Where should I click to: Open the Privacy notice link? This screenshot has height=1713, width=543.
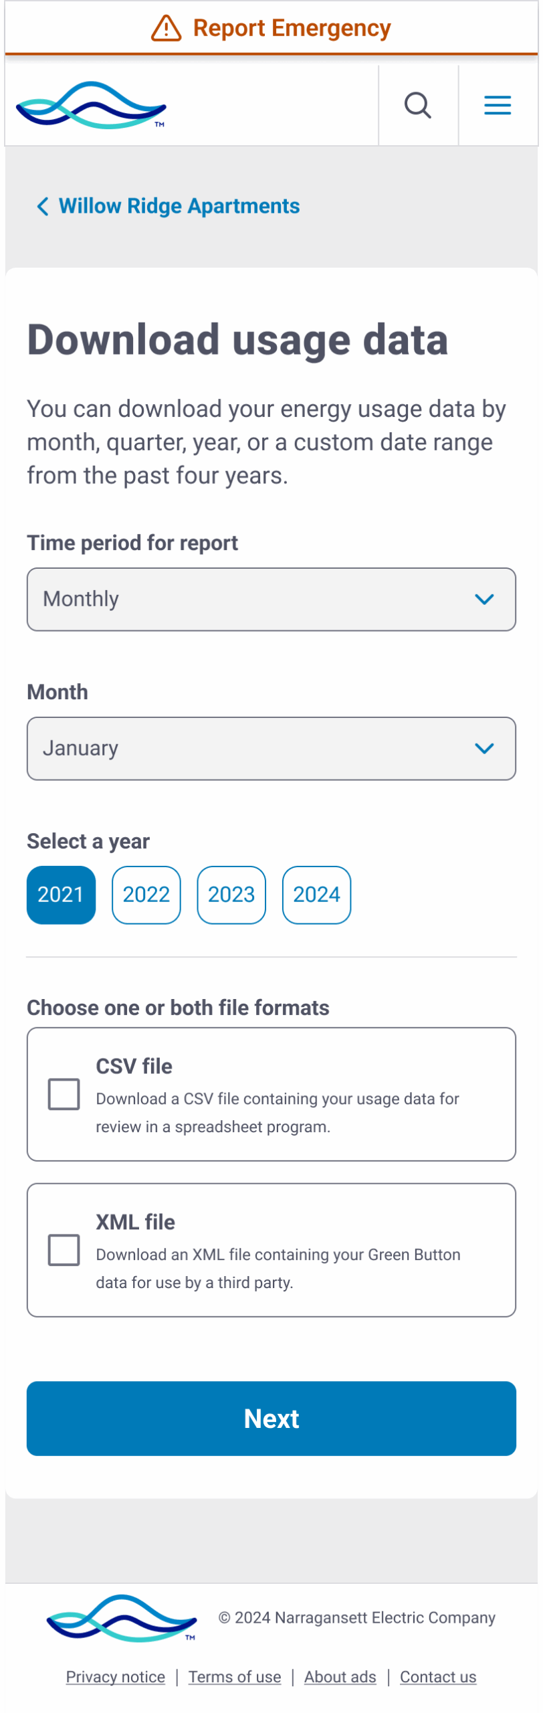115,1677
